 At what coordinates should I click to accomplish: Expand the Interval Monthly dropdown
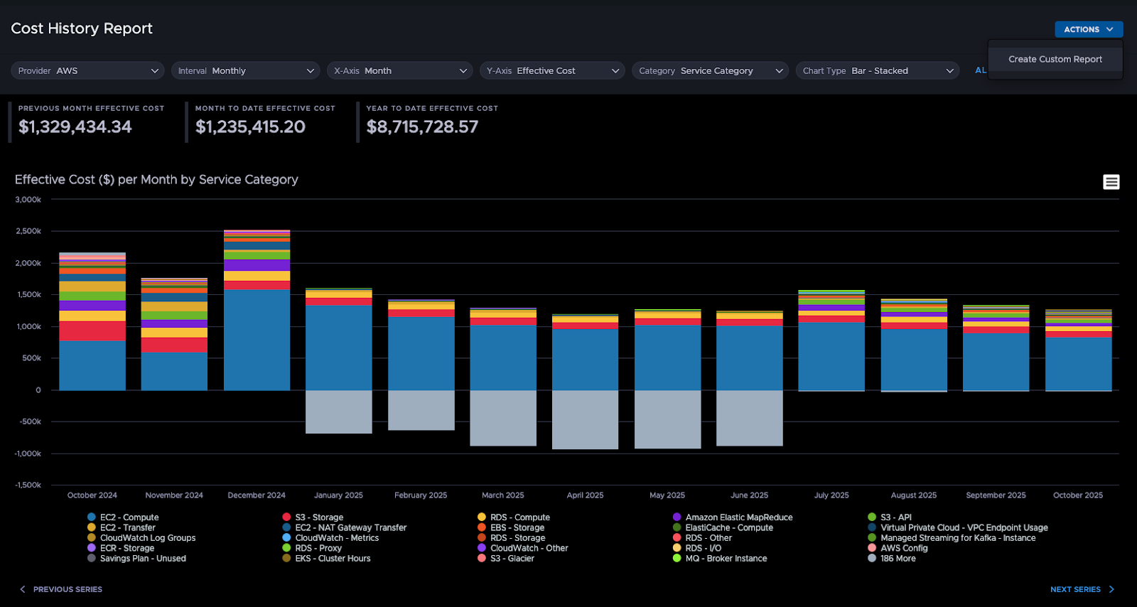[x=245, y=70]
